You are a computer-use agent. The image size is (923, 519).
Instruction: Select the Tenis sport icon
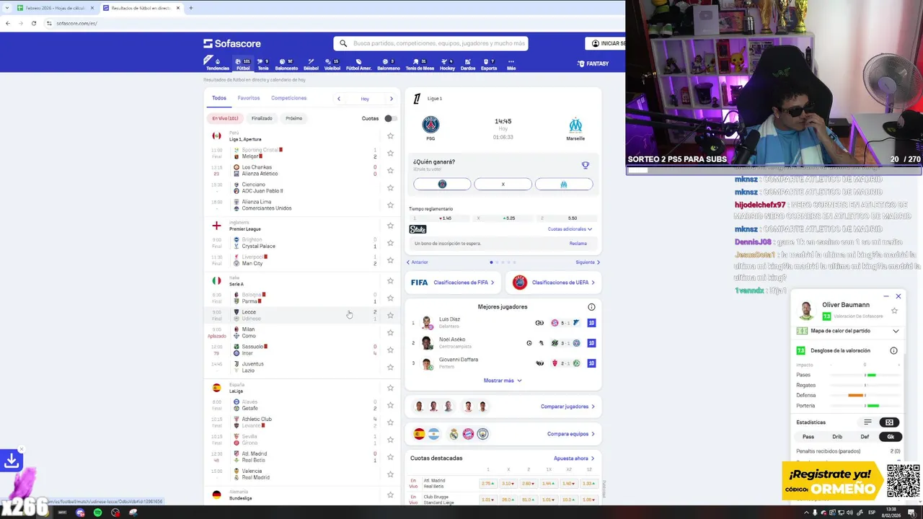pyautogui.click(x=263, y=64)
